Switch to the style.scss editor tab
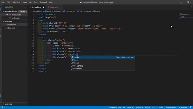 pyautogui.click(x=54, y=7)
